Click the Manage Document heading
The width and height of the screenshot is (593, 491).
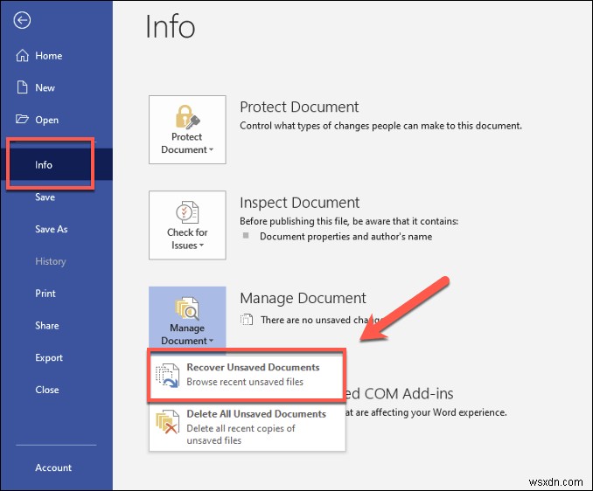pyautogui.click(x=303, y=299)
